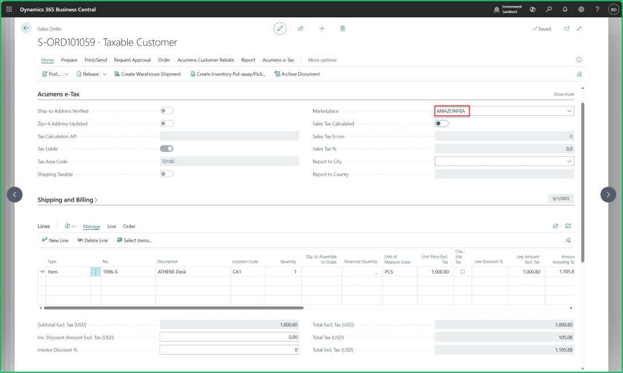Open the Acumens e-Tax tab
623x373 pixels.
tap(278, 60)
